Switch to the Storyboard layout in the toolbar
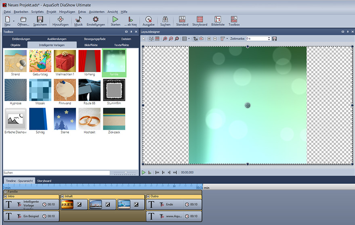 [x=200, y=21]
